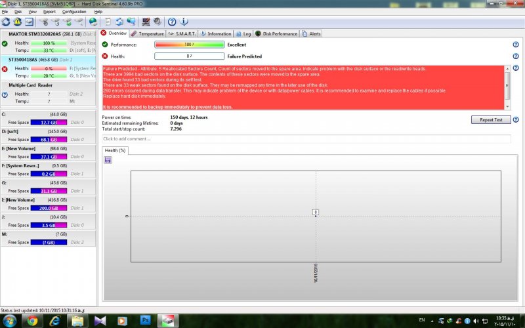Click the yellow warning alert toolbar icon
The height and width of the screenshot is (328, 525).
tap(18, 22)
